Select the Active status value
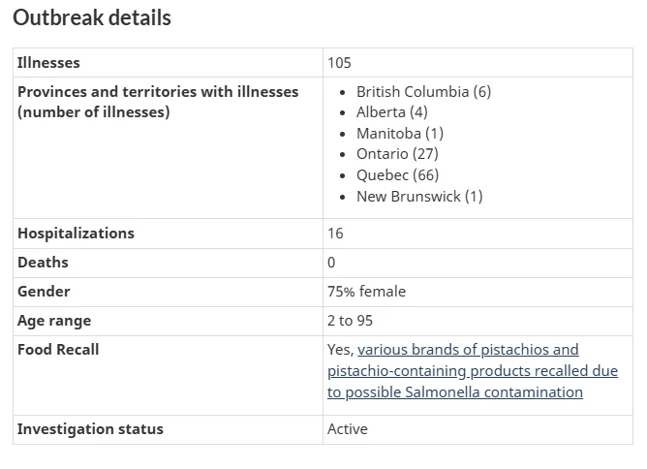 point(348,429)
